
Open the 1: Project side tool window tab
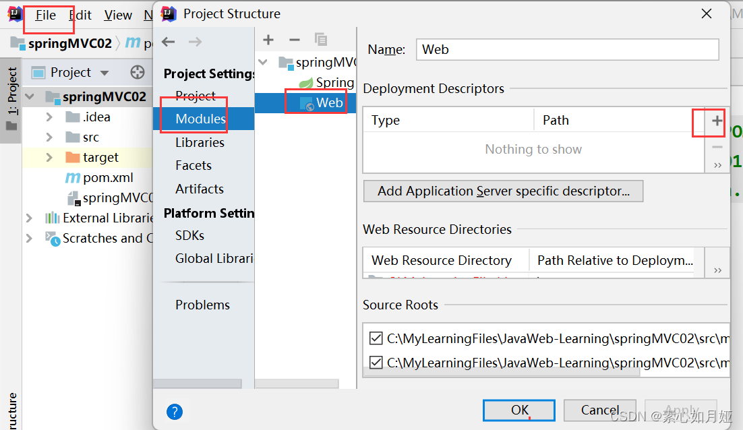(11, 100)
